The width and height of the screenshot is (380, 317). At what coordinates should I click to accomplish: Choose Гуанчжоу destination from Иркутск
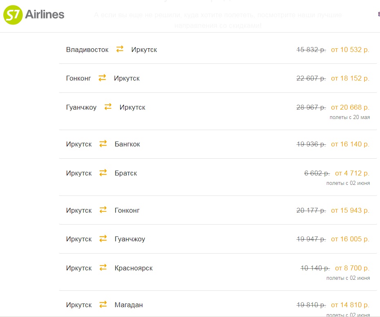pyautogui.click(x=130, y=239)
